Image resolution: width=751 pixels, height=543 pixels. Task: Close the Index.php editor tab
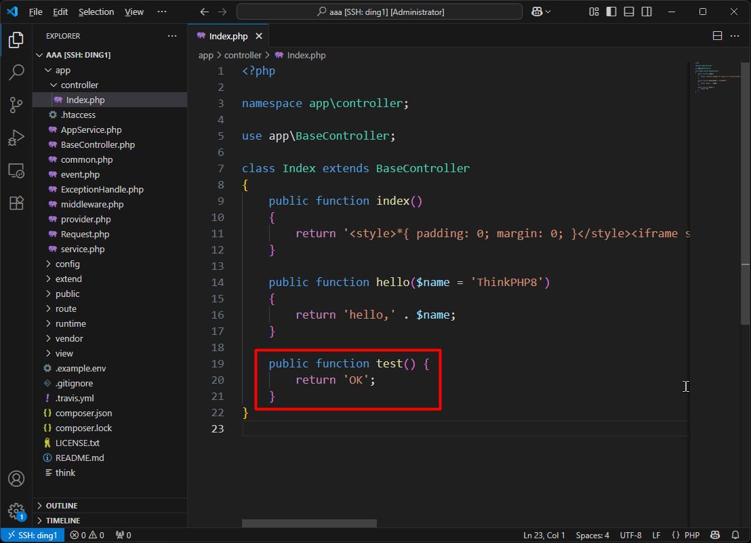coord(259,36)
